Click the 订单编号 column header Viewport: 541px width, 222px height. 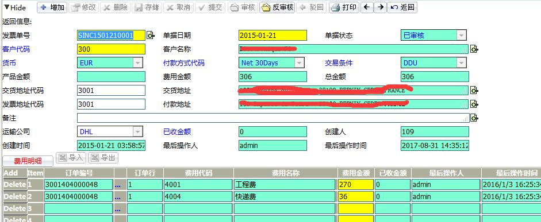tap(79, 173)
